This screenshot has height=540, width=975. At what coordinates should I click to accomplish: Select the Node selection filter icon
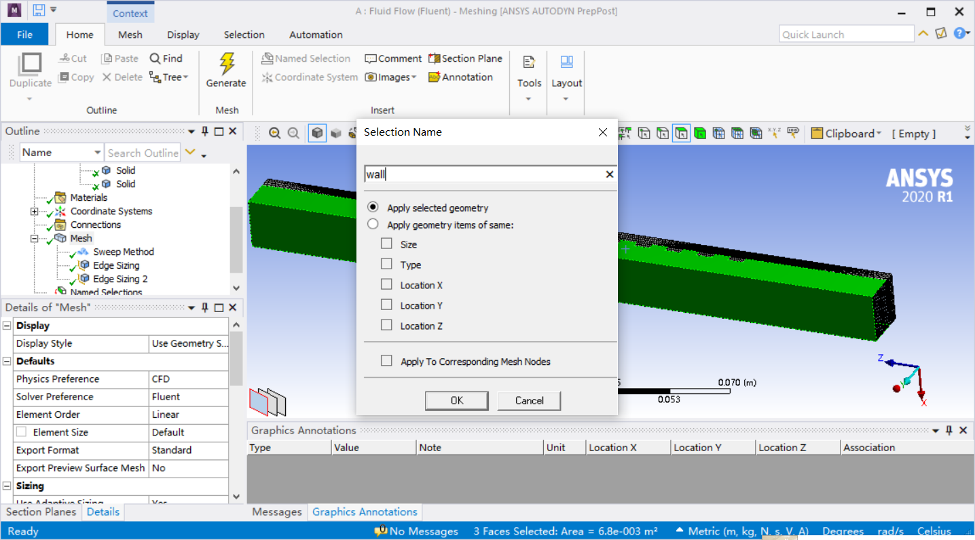tap(718, 134)
